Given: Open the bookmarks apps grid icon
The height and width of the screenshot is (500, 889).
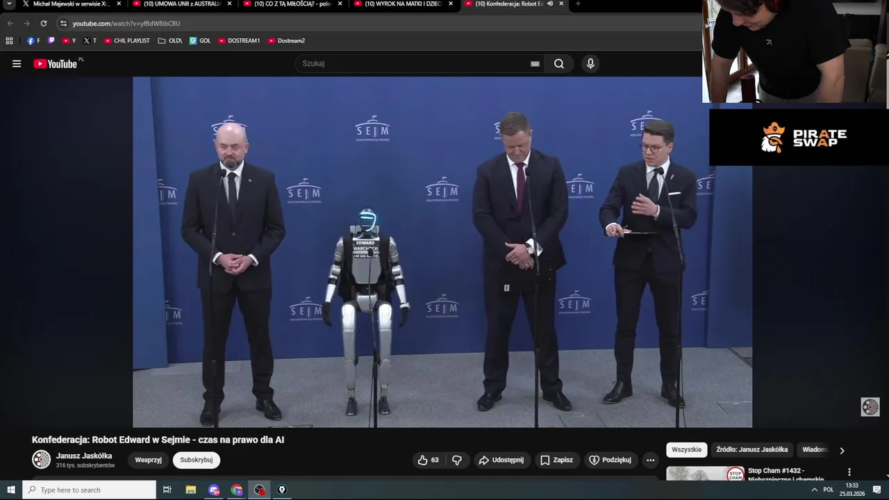Looking at the screenshot, I should (x=10, y=41).
